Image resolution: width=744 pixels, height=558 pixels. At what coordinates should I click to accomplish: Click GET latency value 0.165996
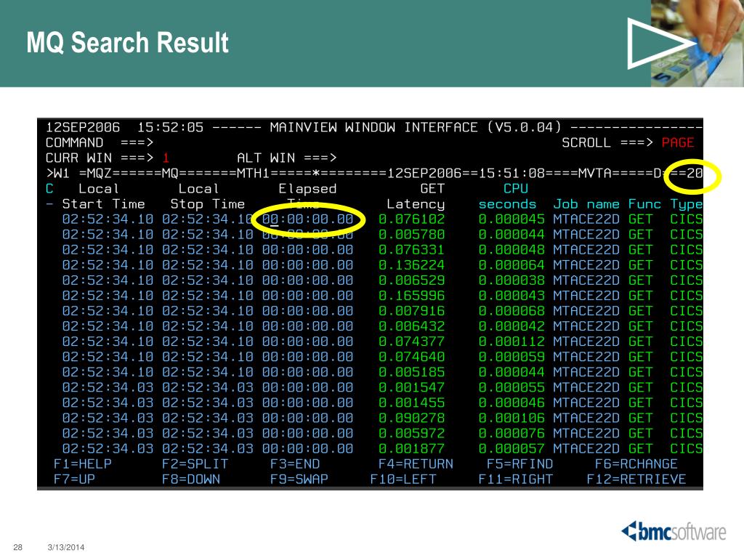(x=411, y=296)
